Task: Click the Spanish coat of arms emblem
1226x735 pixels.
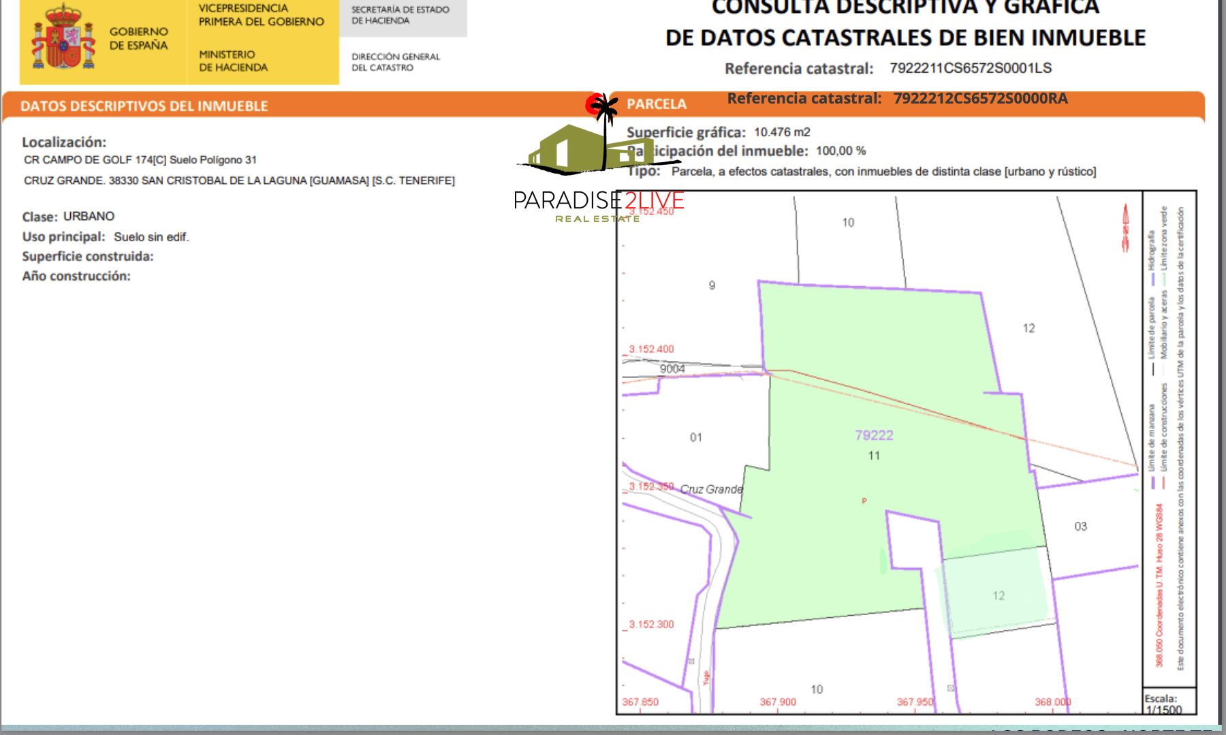Action: [63, 36]
